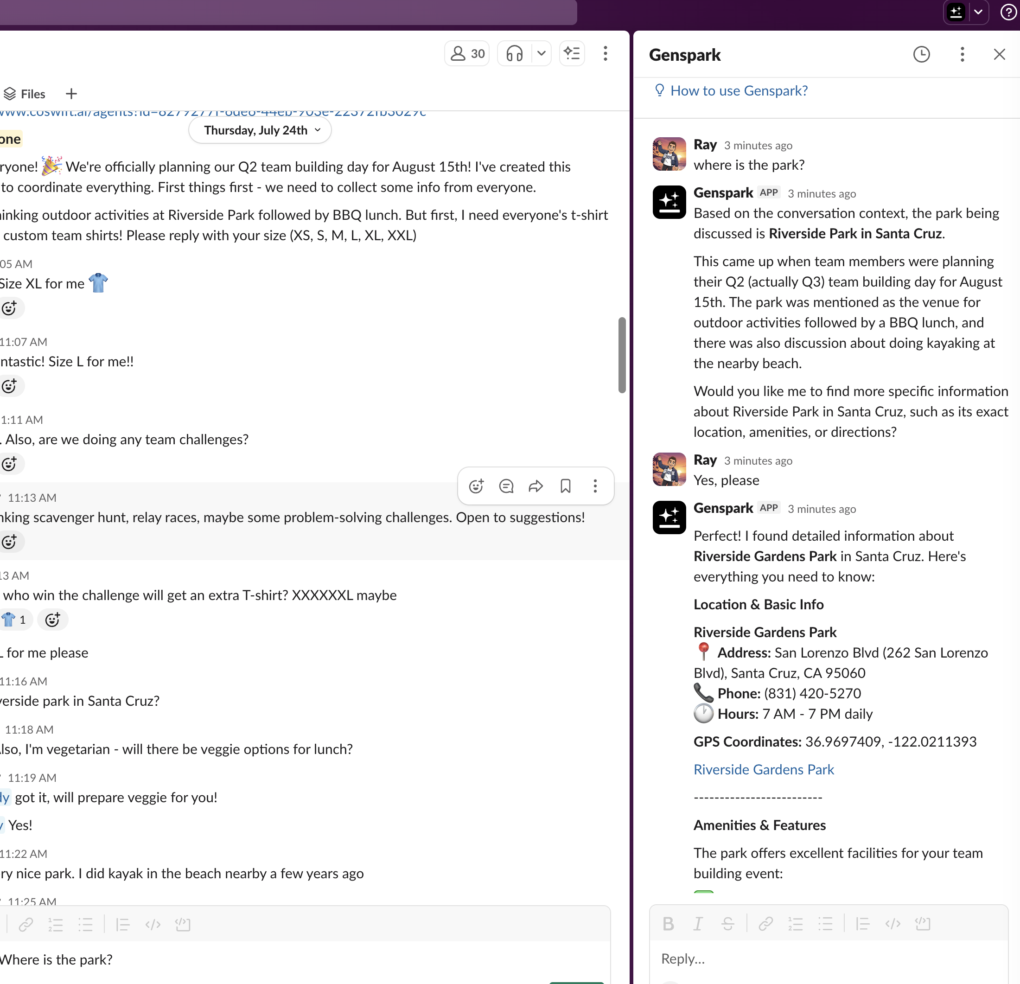Expand the Genspark app chevron in top bar

[x=978, y=12]
